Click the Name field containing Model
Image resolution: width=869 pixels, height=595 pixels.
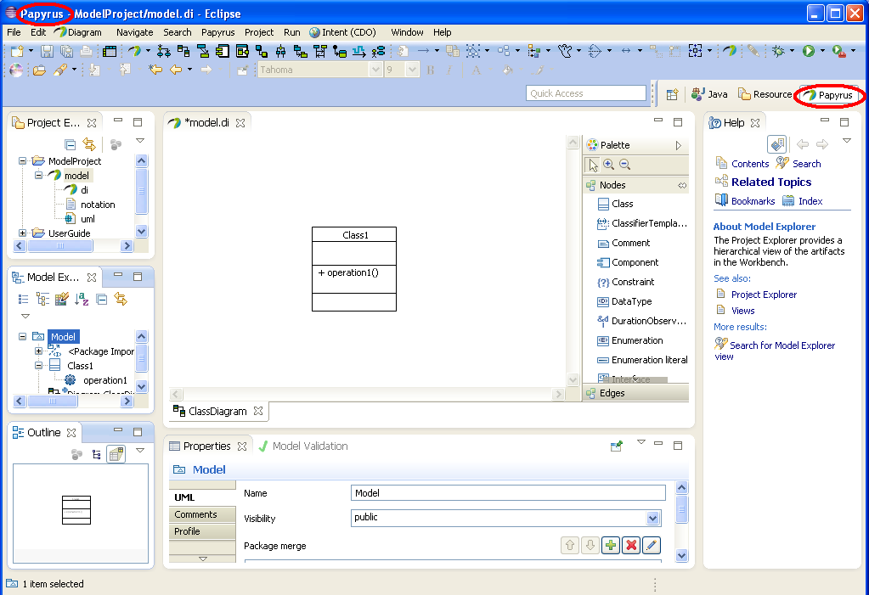pyautogui.click(x=508, y=493)
